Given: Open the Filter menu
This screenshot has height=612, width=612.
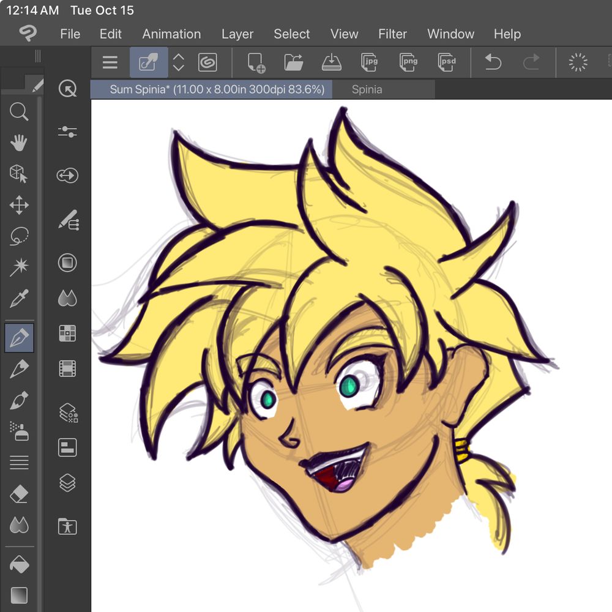Looking at the screenshot, I should [x=393, y=34].
